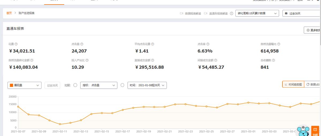Click help icon beside 投入产出比
321x136 pixels.
pyautogui.click(x=87, y=60)
